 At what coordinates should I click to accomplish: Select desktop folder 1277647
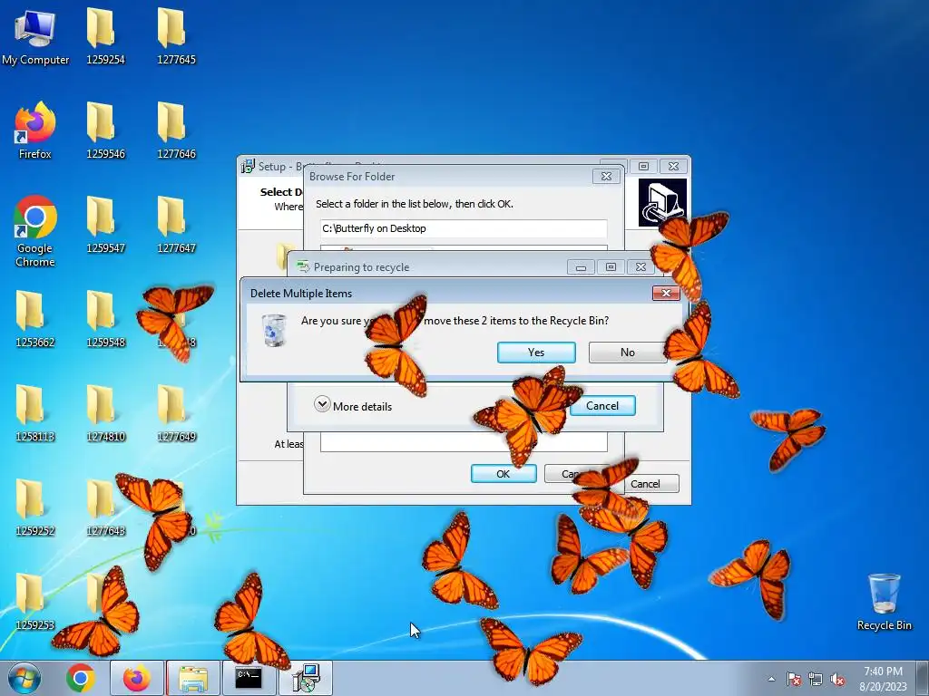coord(176,225)
